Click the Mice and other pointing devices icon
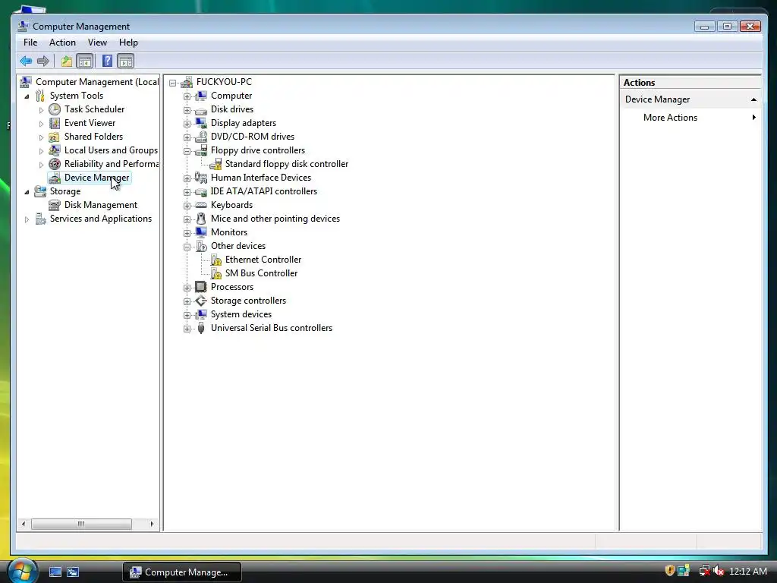Image resolution: width=777 pixels, height=583 pixels. 200,219
